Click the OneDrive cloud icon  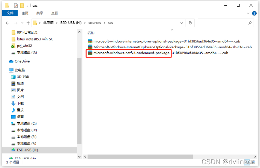(x=11, y=61)
